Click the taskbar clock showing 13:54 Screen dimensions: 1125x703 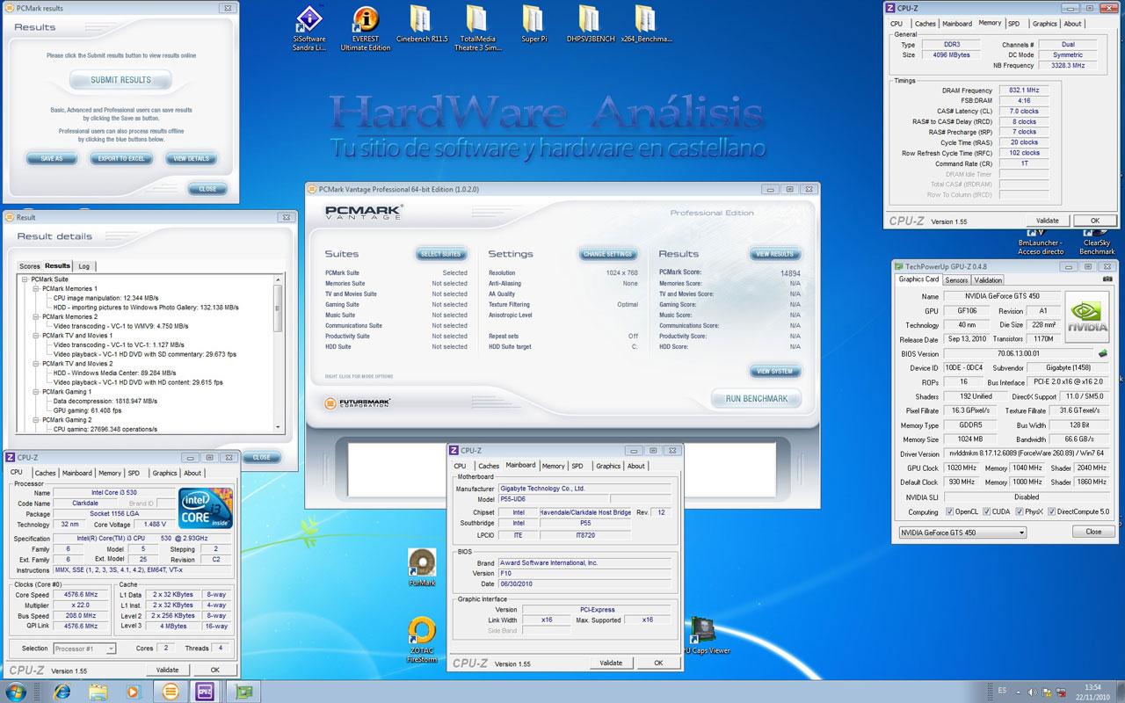pyautogui.click(x=1092, y=692)
